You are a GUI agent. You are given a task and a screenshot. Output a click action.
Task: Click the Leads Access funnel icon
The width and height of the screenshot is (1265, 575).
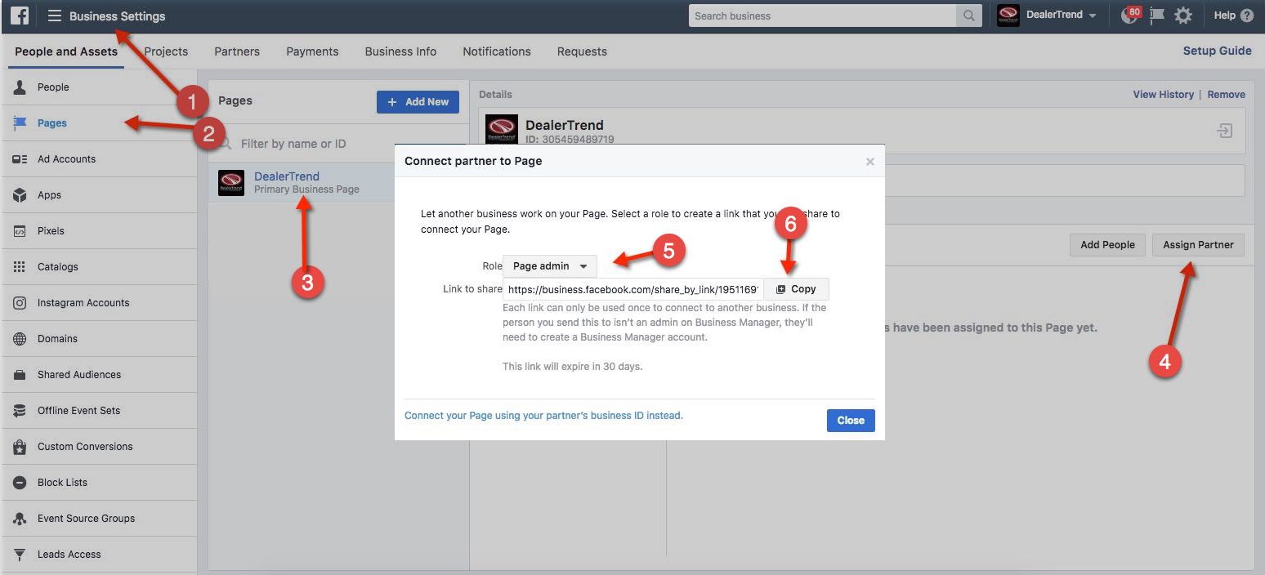20,555
